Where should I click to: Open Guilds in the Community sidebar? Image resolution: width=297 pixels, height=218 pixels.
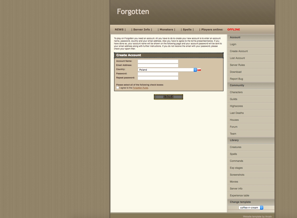click(x=234, y=99)
